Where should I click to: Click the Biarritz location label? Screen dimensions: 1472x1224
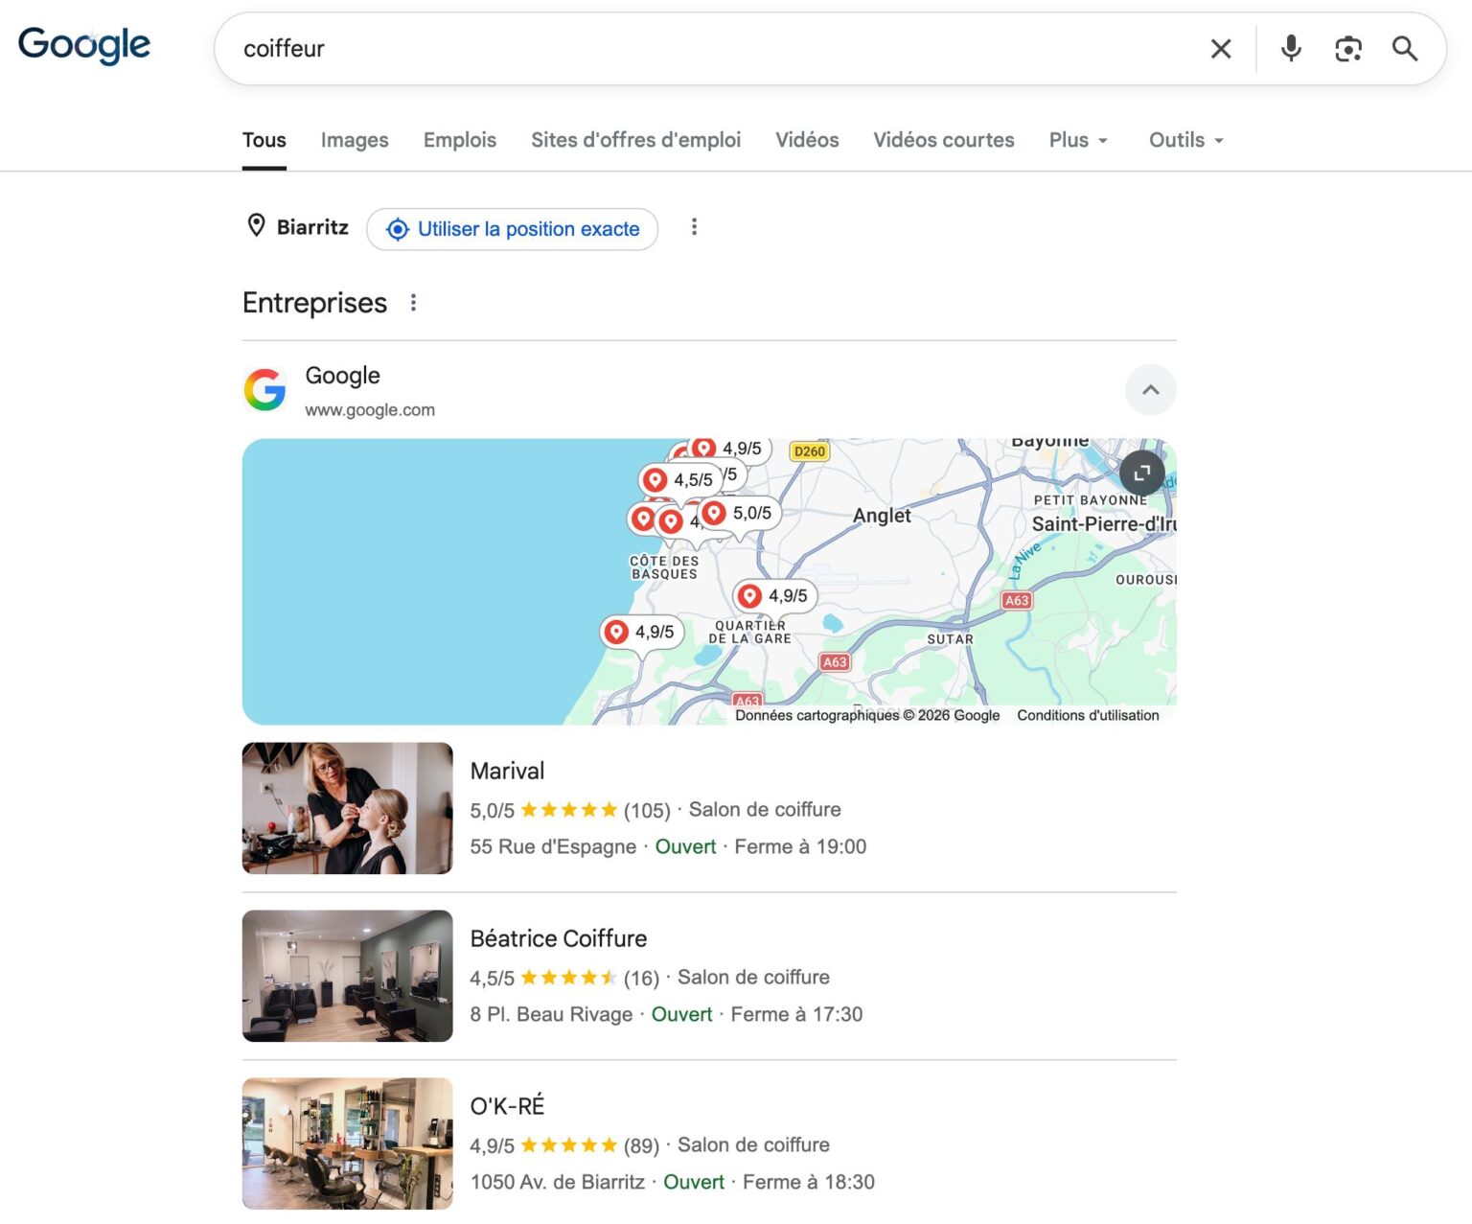(x=312, y=227)
